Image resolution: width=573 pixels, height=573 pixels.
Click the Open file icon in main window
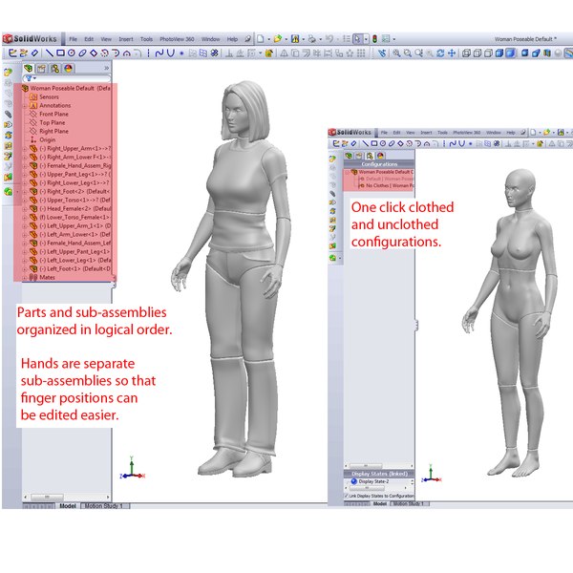point(278,39)
